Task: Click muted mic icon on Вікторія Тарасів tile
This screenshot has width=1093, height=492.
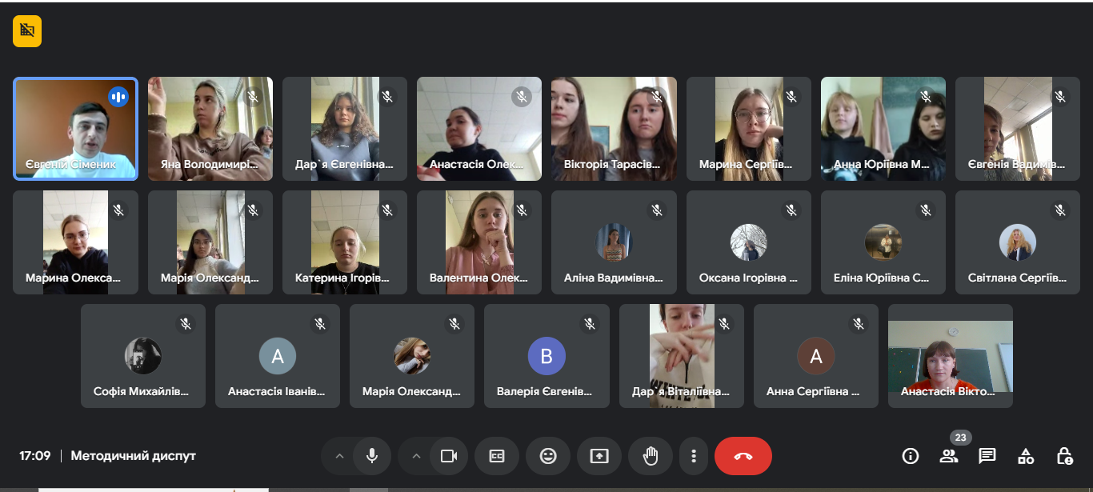Action: (657, 97)
